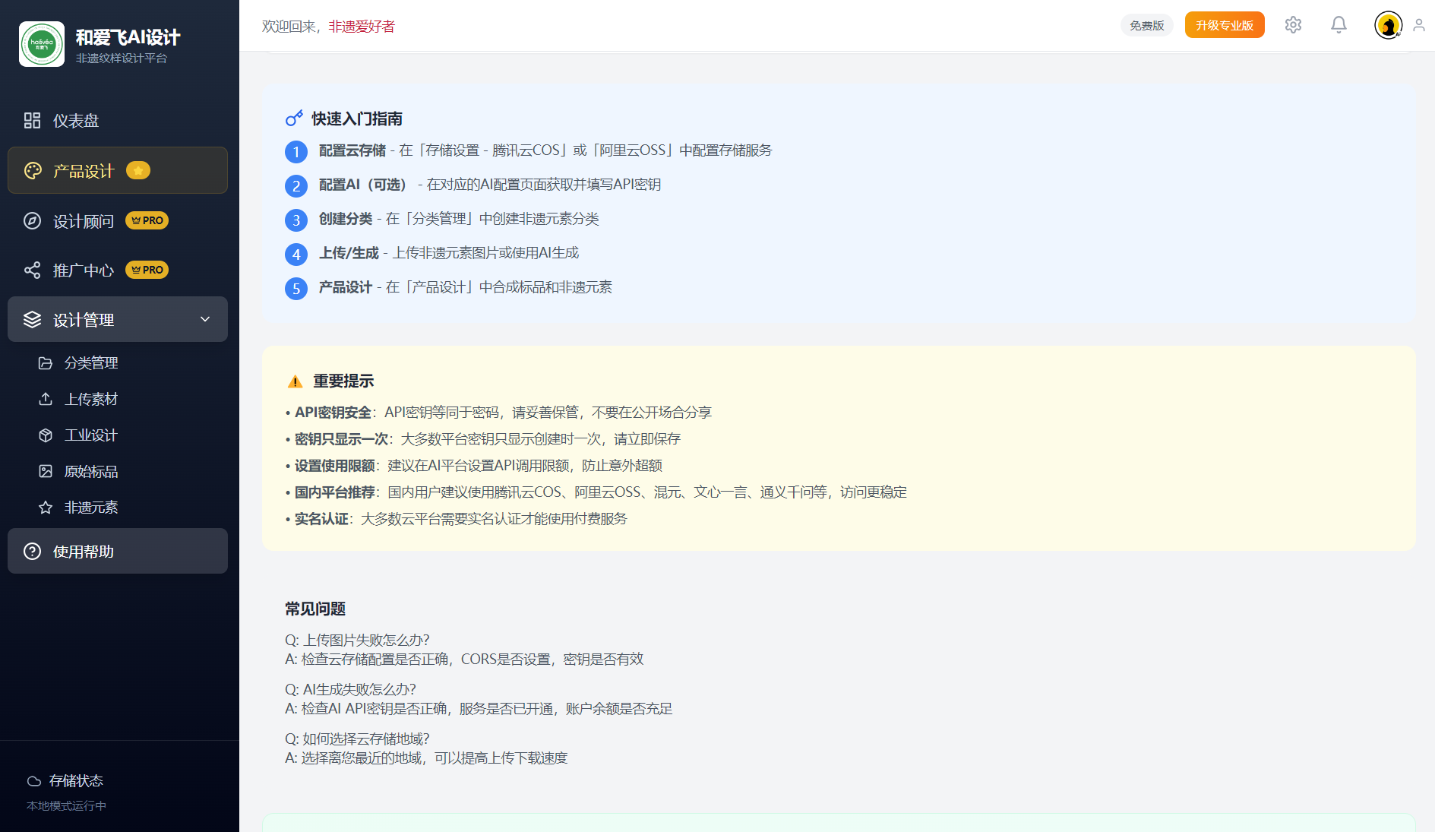Click the person outline icon beside the avatar

(1418, 25)
